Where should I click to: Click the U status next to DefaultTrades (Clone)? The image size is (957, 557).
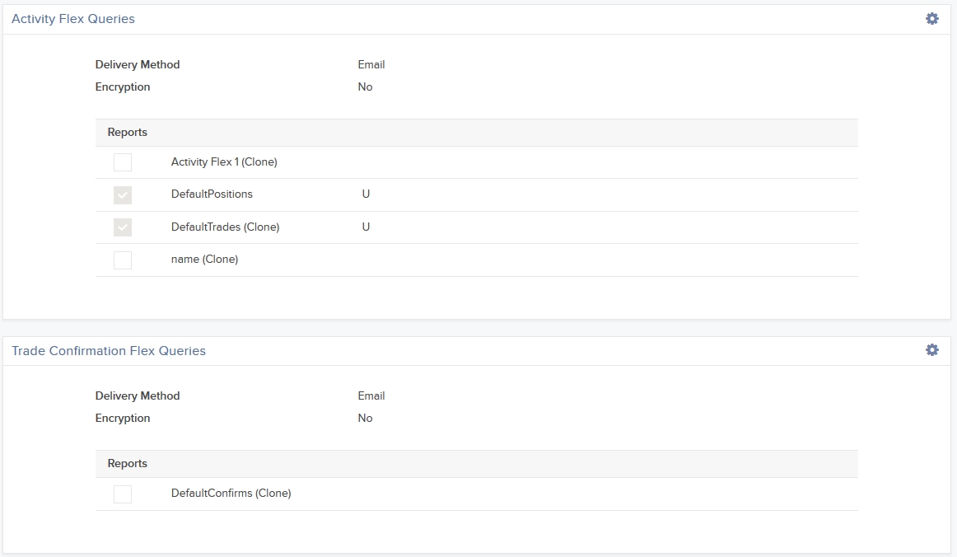pos(366,227)
